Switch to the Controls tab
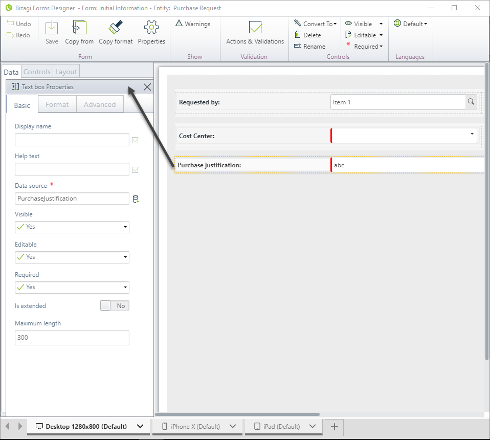Image resolution: width=490 pixels, height=440 pixels. pyautogui.click(x=37, y=72)
